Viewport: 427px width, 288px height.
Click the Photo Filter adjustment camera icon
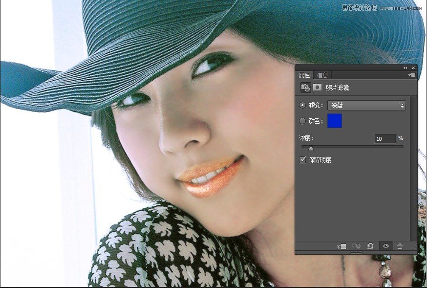click(305, 87)
